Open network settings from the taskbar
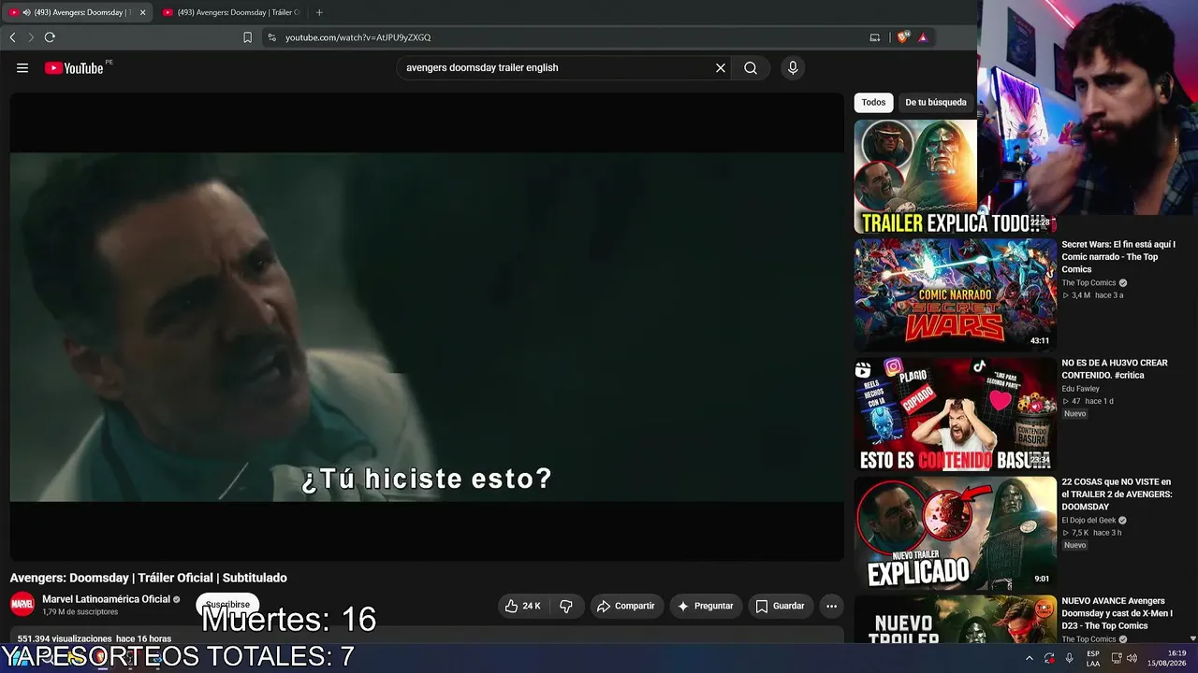This screenshot has height=673, width=1198. click(1117, 659)
